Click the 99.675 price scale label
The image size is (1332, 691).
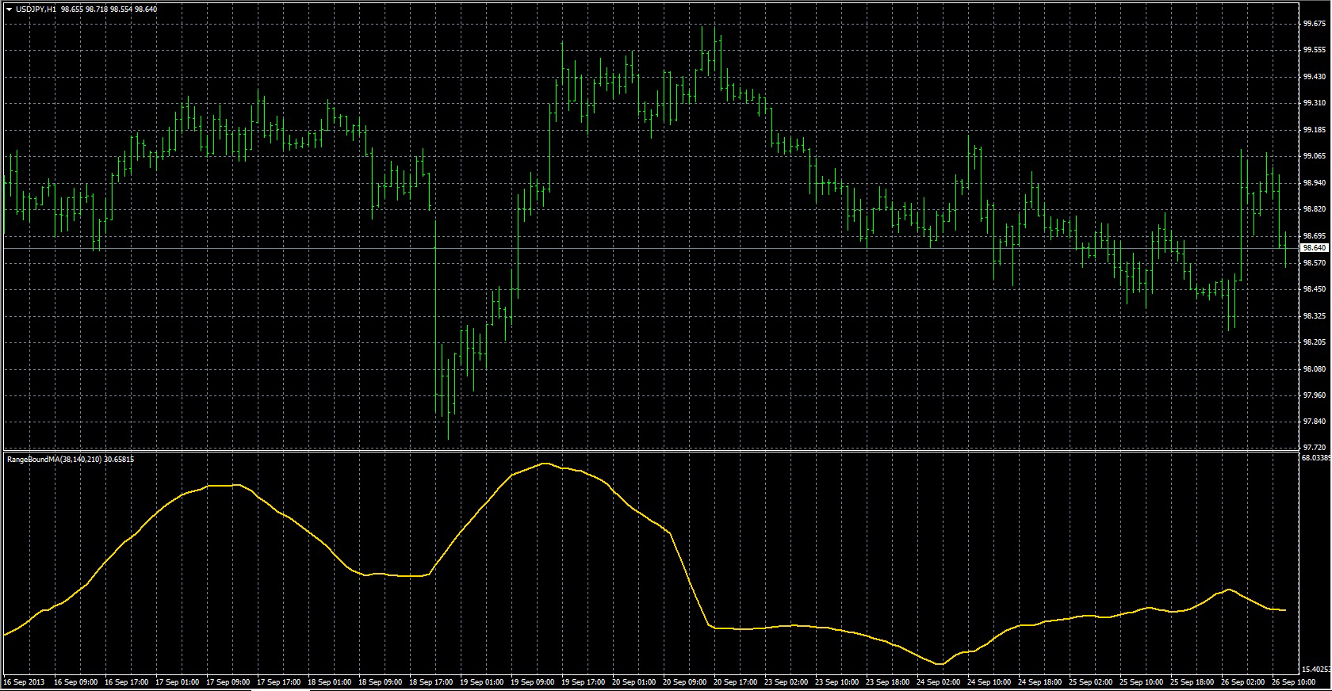click(1314, 24)
